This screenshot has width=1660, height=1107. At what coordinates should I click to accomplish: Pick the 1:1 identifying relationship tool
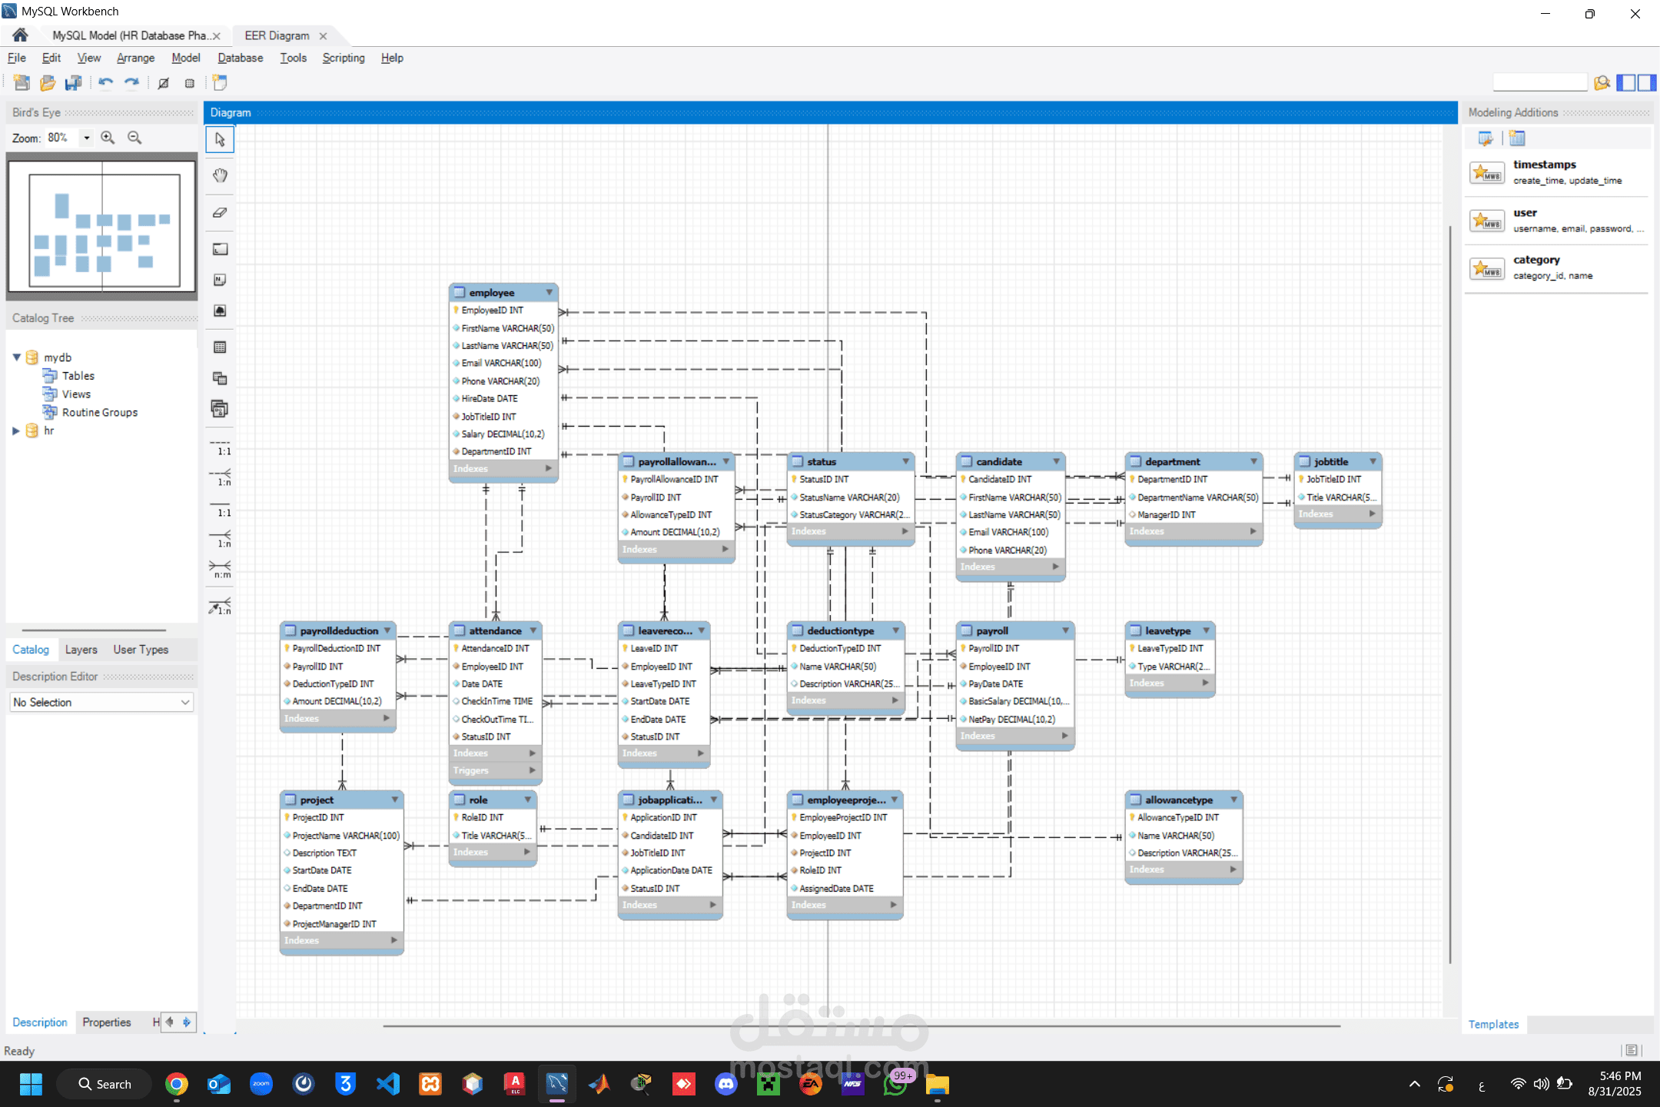220,509
